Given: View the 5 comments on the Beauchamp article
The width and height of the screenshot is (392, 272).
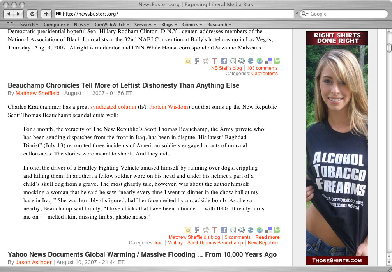Looking at the screenshot, I should click(x=238, y=237).
